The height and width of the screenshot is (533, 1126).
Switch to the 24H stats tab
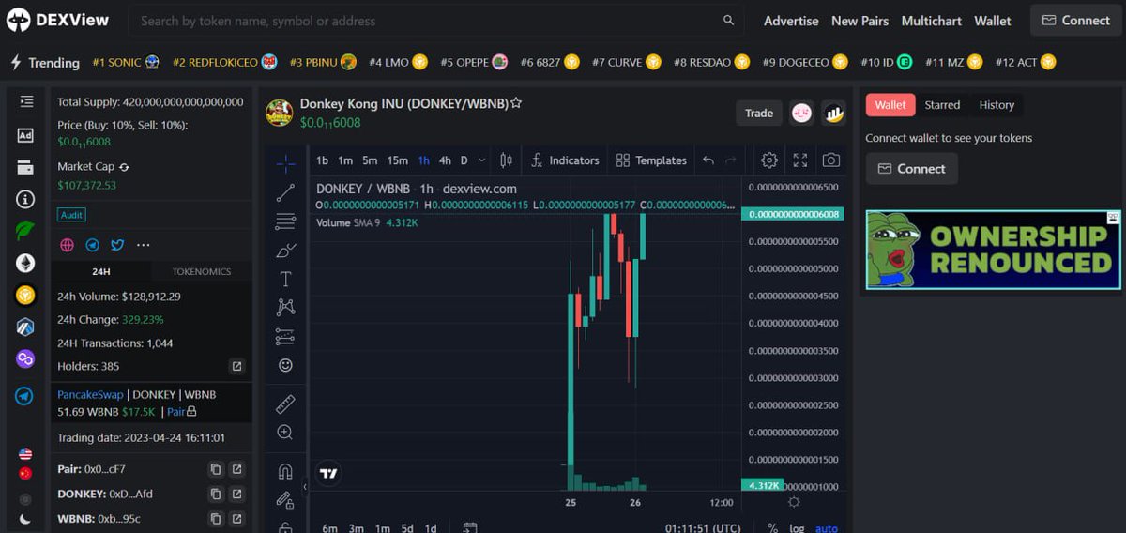pyautogui.click(x=101, y=271)
